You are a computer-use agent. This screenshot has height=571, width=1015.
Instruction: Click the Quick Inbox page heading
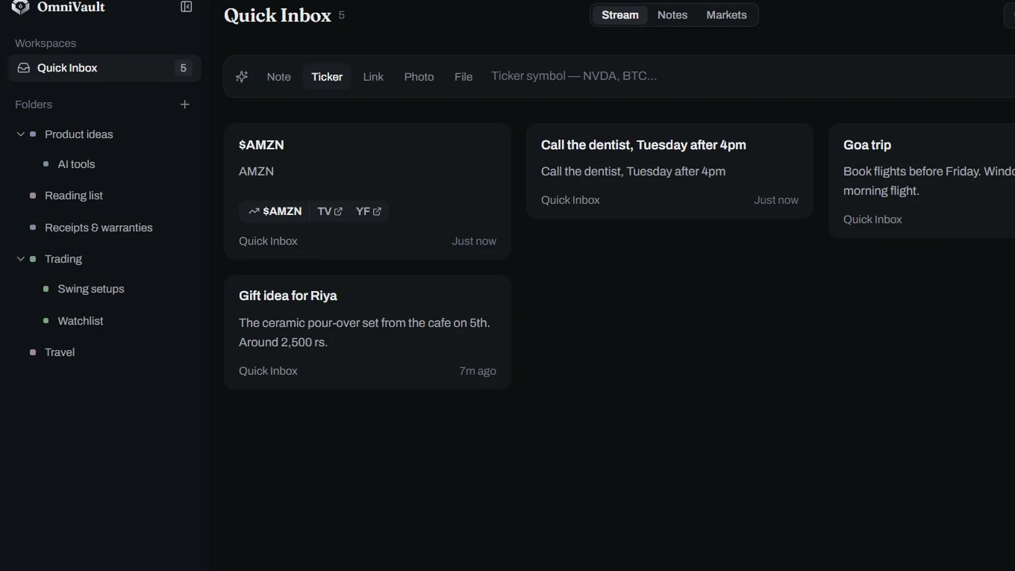point(277,15)
